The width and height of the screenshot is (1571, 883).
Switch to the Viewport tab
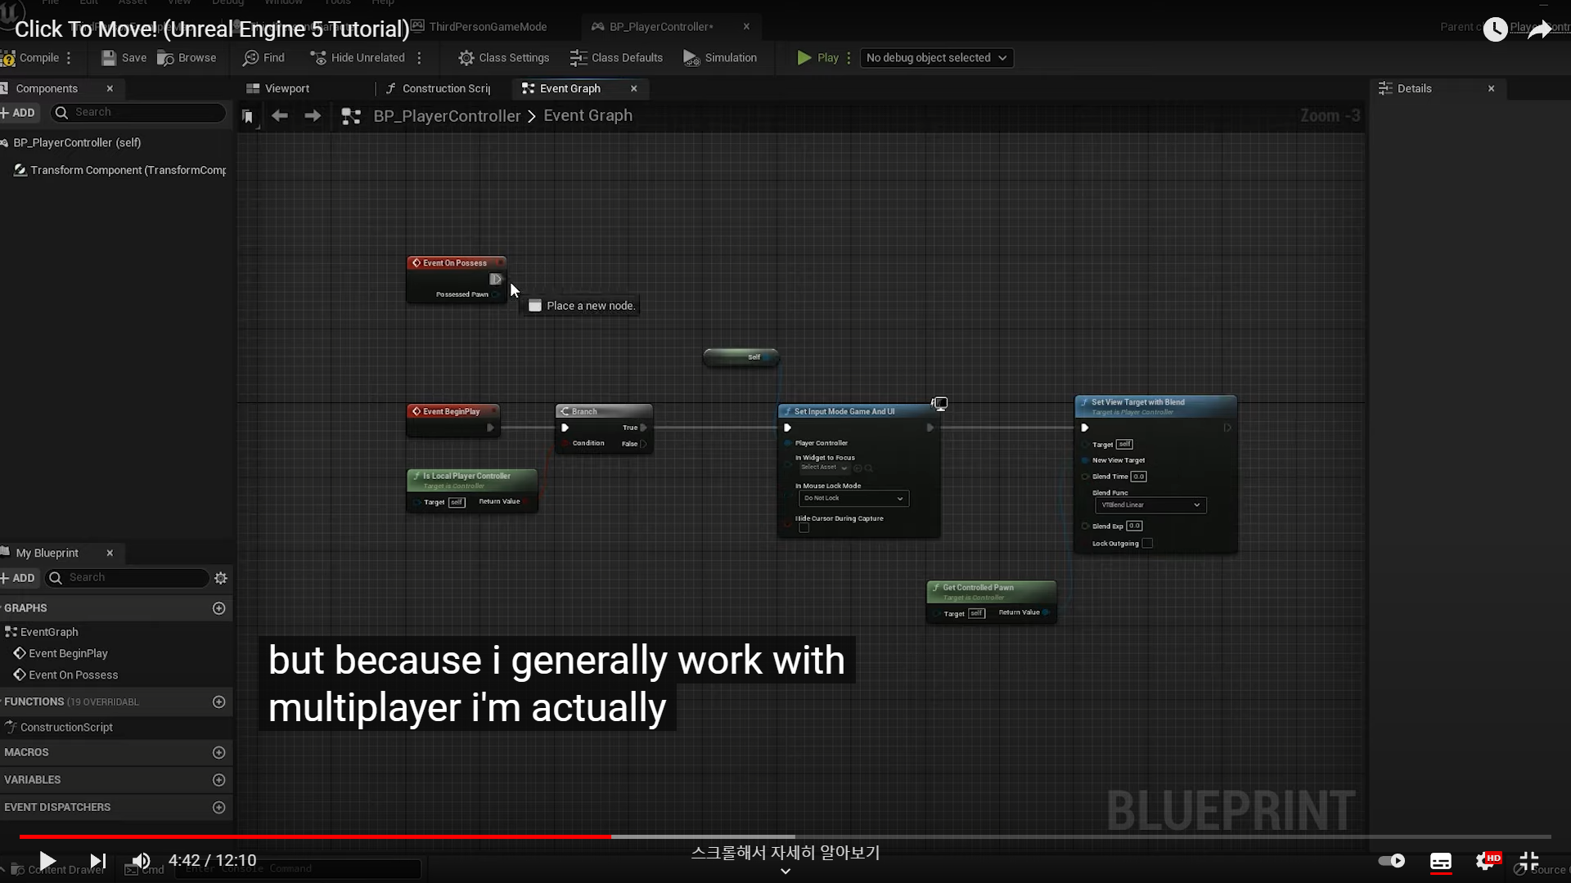pyautogui.click(x=286, y=88)
